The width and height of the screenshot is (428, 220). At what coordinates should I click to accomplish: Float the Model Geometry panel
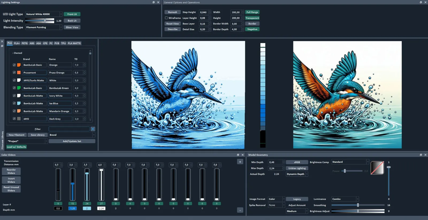(421, 155)
